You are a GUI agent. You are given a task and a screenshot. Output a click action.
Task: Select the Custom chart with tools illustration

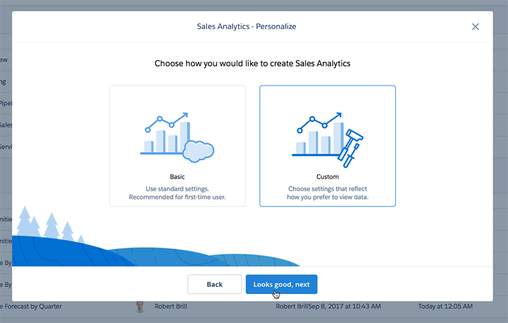pyautogui.click(x=328, y=139)
